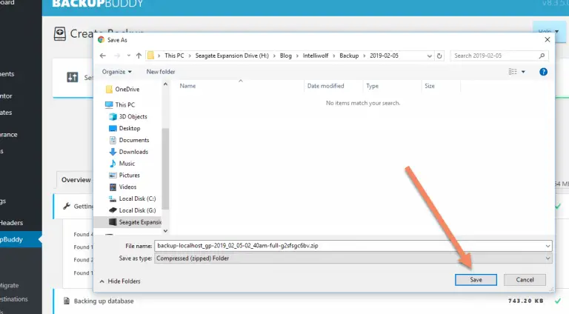Click 2019-02-05 in the address breadcrumb
The width and height of the screenshot is (569, 314).
pyautogui.click(x=384, y=56)
